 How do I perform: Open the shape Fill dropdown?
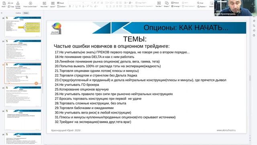coord(185,3)
